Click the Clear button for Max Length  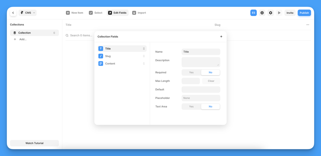[211, 81]
